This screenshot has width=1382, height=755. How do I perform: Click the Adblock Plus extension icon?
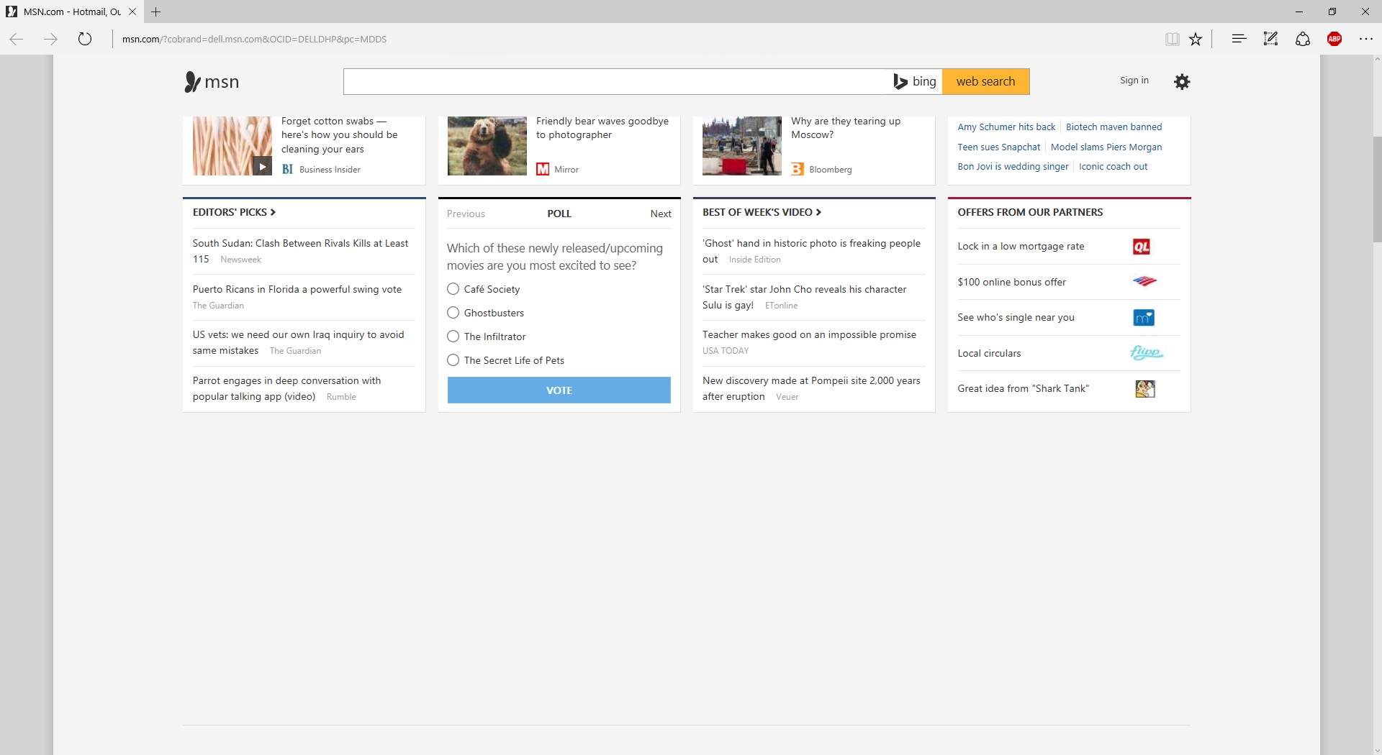[x=1334, y=40]
